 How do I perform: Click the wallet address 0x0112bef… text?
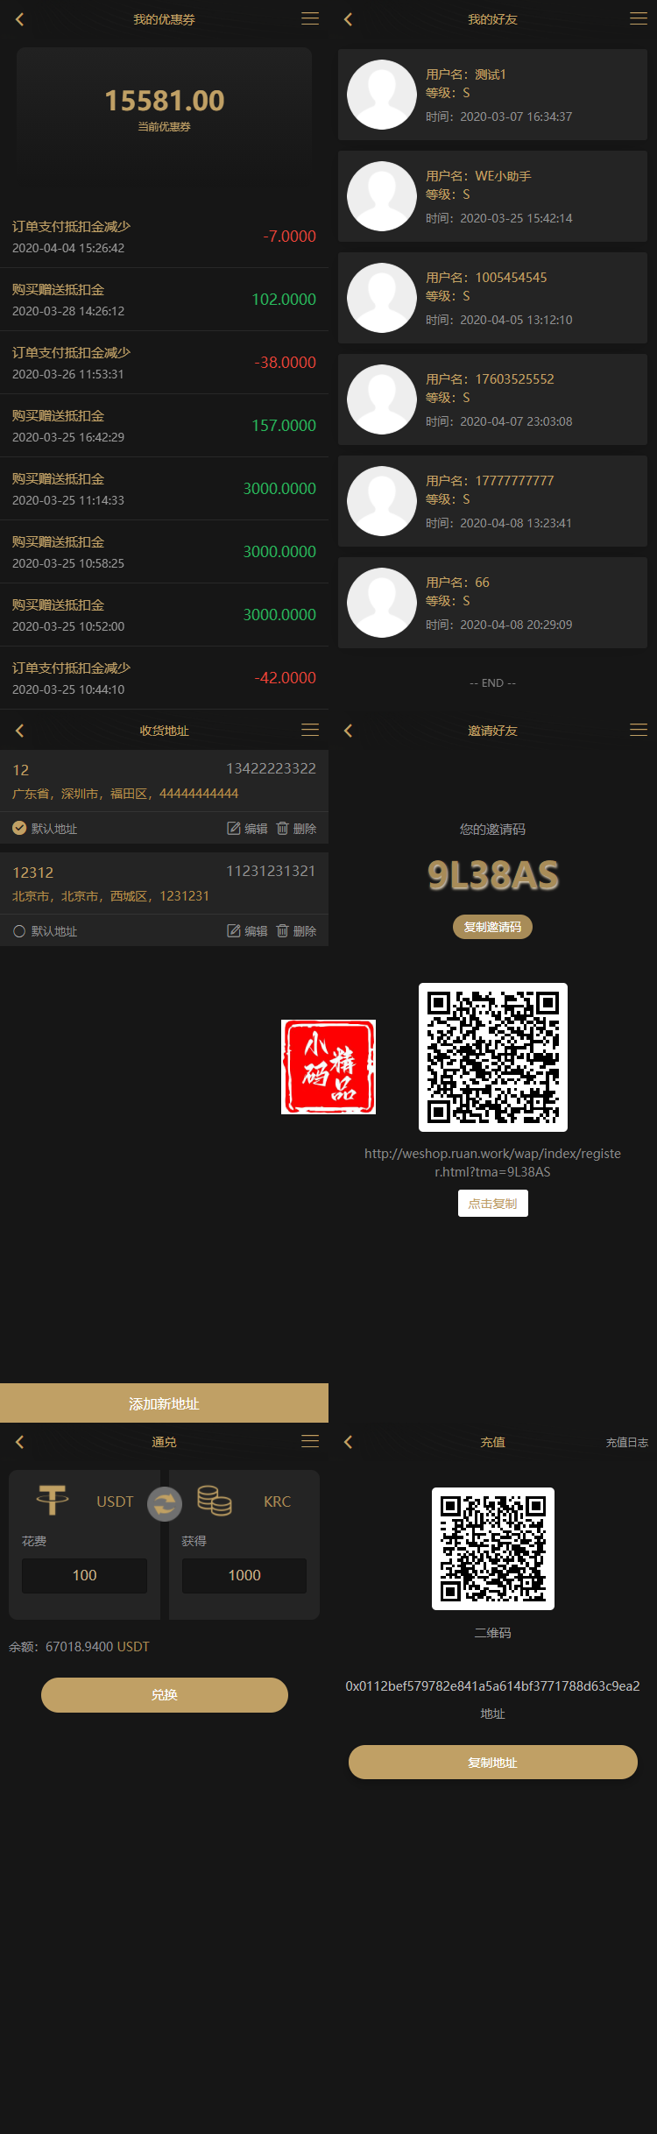(x=492, y=1685)
